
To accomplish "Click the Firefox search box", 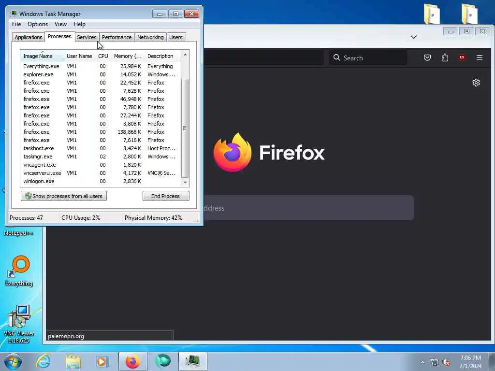I will pos(368,58).
